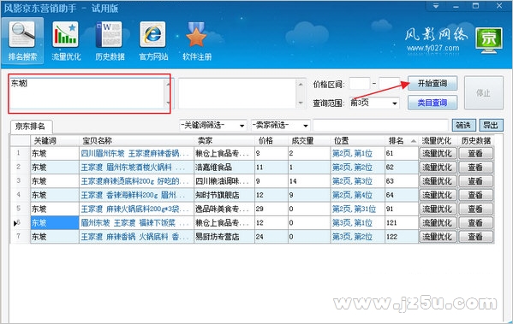Open the 流量优化 chart tool
This screenshot has height=324, width=513.
(x=66, y=40)
